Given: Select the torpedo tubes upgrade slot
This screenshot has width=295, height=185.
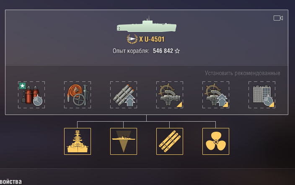Looking at the screenshot, I should point(124,95).
